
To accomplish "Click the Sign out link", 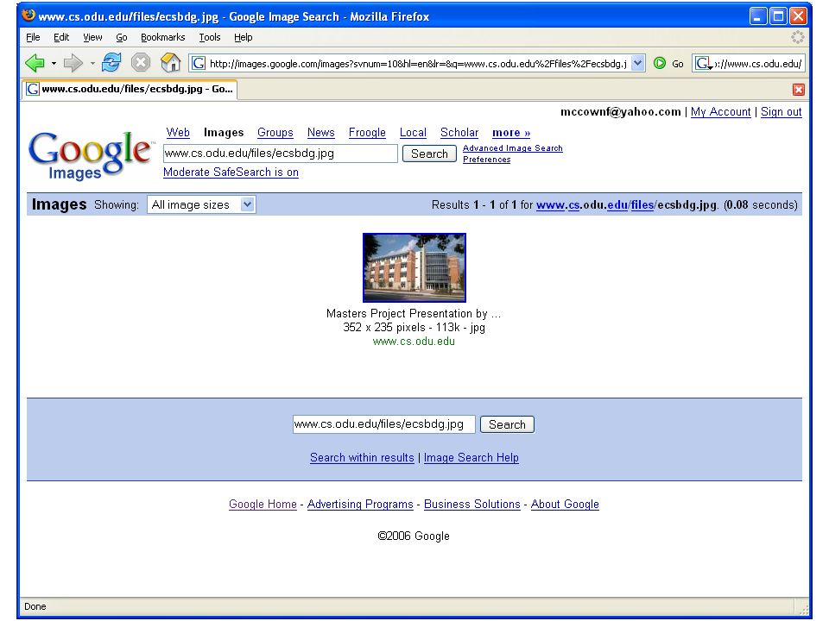I will 781,112.
